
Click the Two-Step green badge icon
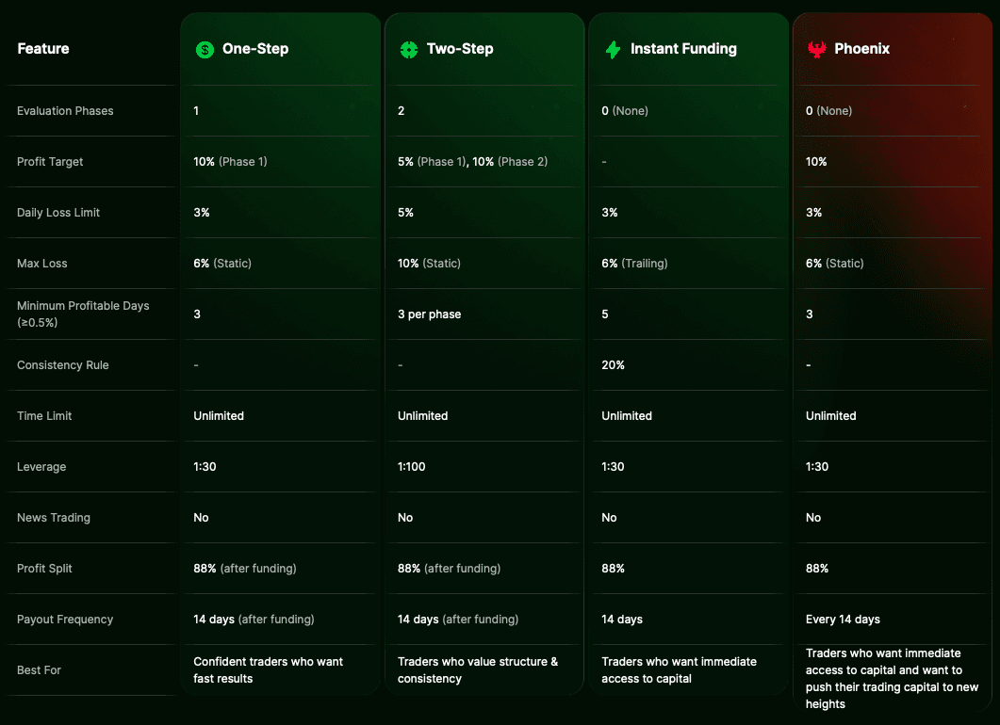pyautogui.click(x=408, y=49)
